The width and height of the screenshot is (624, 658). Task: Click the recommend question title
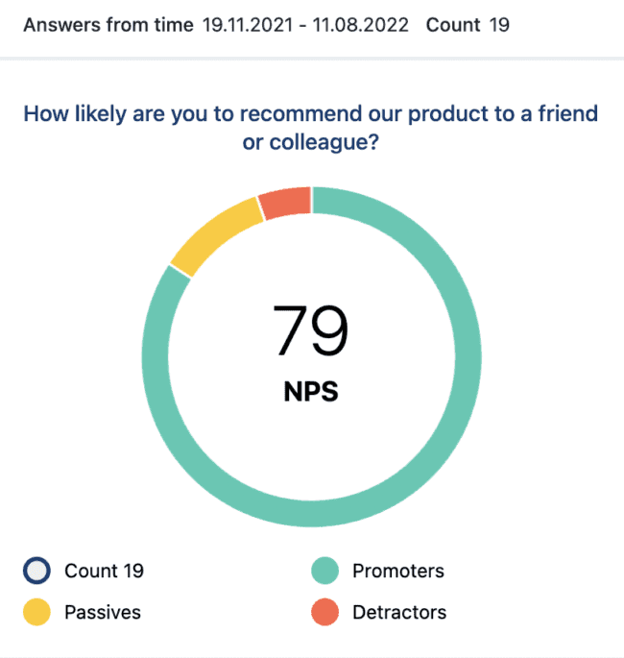tap(311, 128)
